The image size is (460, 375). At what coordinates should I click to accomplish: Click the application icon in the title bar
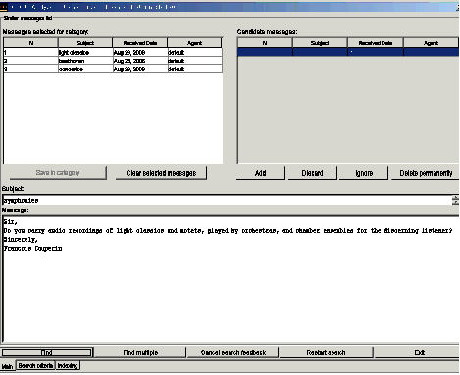tap(4, 7)
